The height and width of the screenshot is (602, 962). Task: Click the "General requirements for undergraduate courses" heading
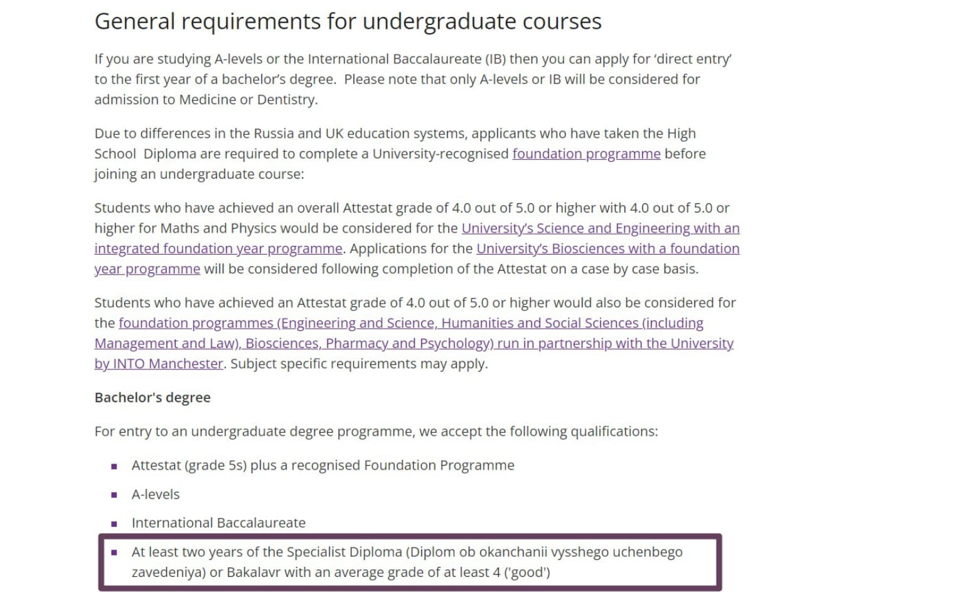click(x=348, y=21)
